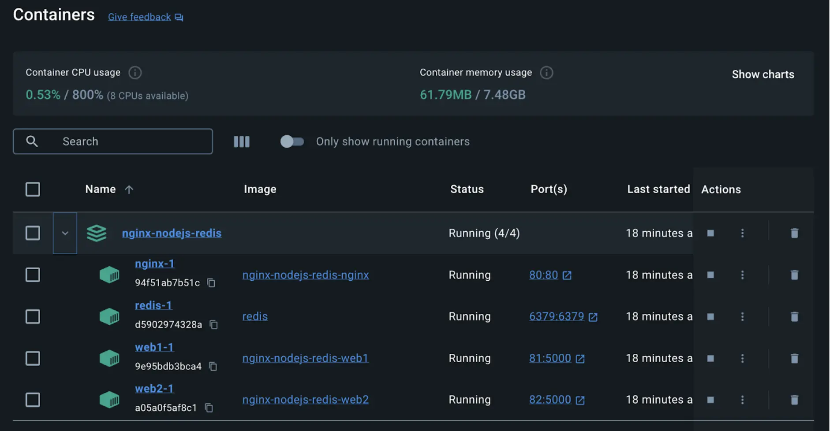Click the Give feedback link
This screenshot has width=830, height=431.
pos(139,17)
